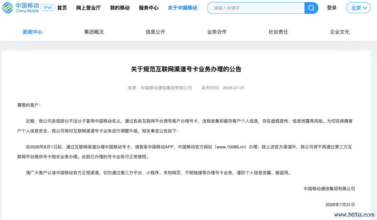This screenshot has height=220, width=377.
Task: Click the publish time 2026-07-31
Action: [x=234, y=88]
